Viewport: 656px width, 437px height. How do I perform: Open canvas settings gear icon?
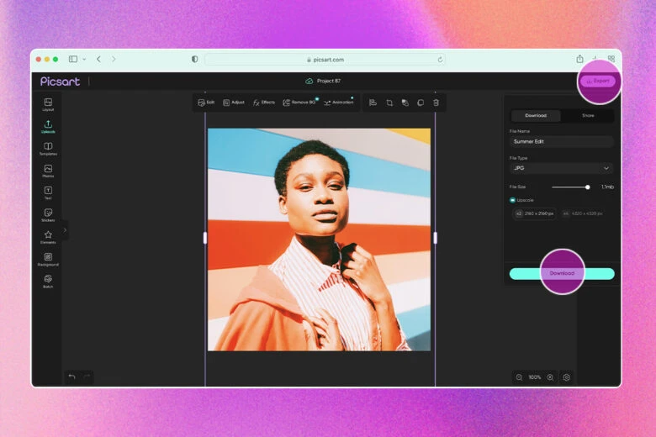567,377
